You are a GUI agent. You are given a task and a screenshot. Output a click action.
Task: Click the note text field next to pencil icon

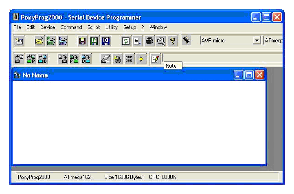(223, 58)
